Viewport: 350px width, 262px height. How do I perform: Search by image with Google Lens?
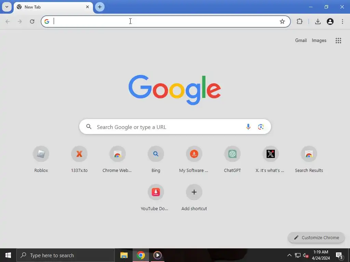point(261,127)
